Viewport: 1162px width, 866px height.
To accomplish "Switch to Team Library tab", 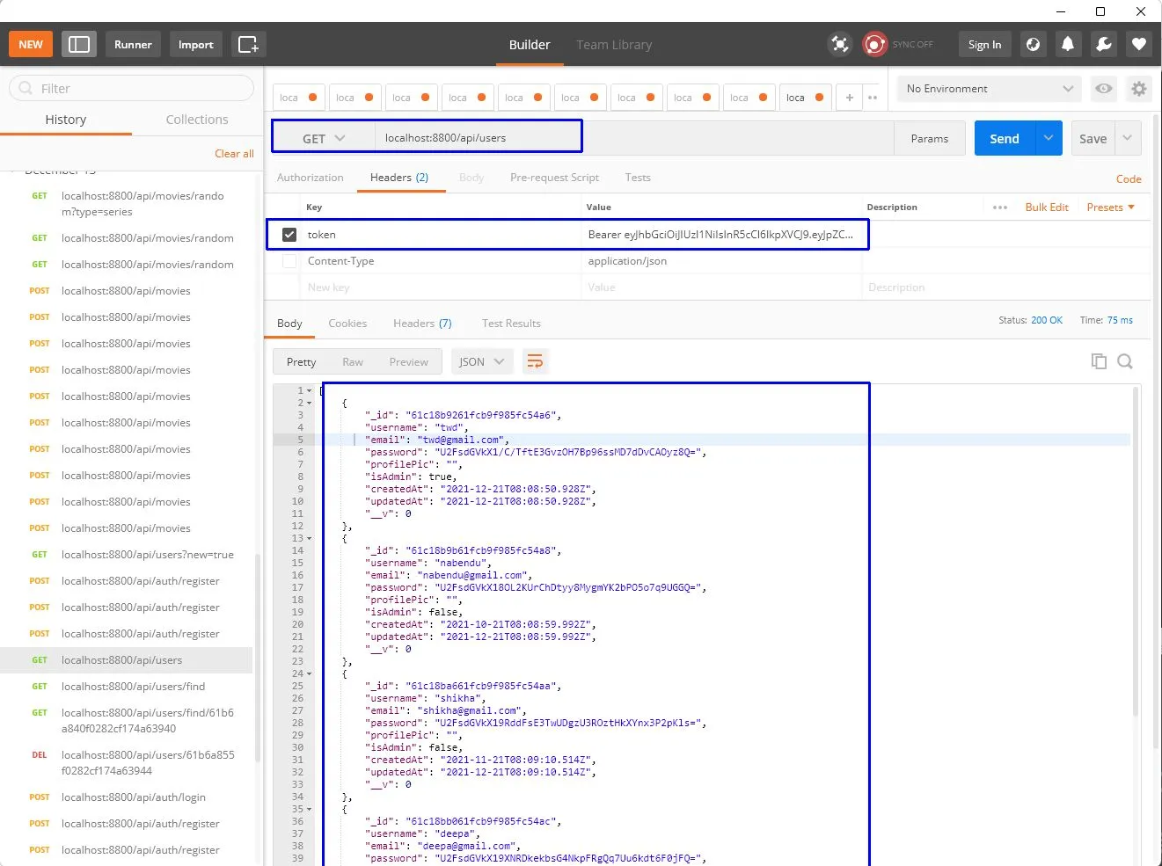I will coord(614,45).
